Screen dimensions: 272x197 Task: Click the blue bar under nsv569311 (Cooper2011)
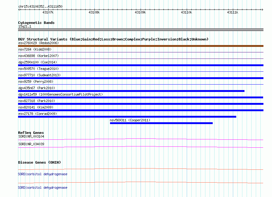(x=161, y=123)
